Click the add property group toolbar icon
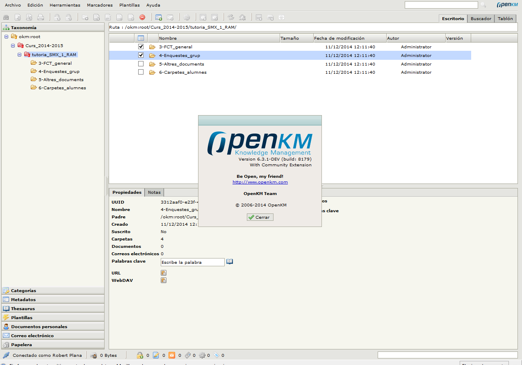522x365 pixels. pyautogui.click(x=158, y=17)
